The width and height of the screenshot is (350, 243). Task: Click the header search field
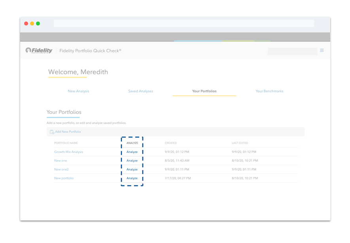click(292, 51)
